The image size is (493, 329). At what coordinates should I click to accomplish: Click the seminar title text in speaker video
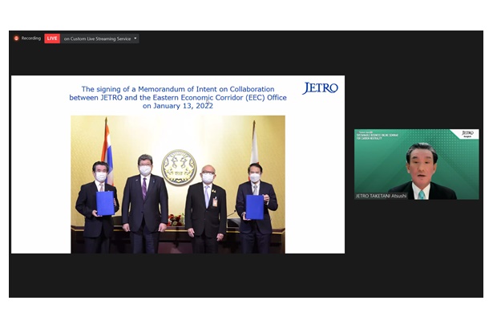click(378, 136)
